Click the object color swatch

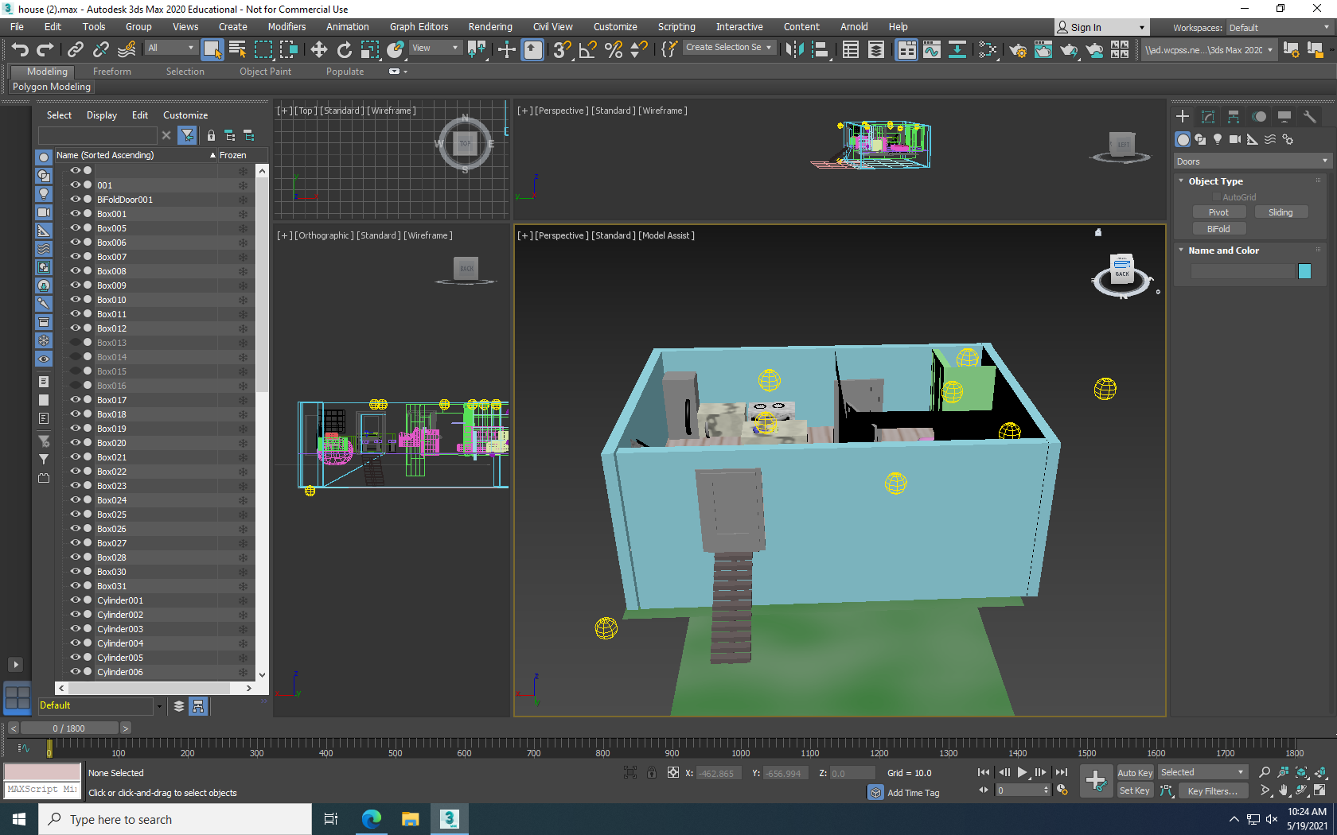(x=1304, y=271)
